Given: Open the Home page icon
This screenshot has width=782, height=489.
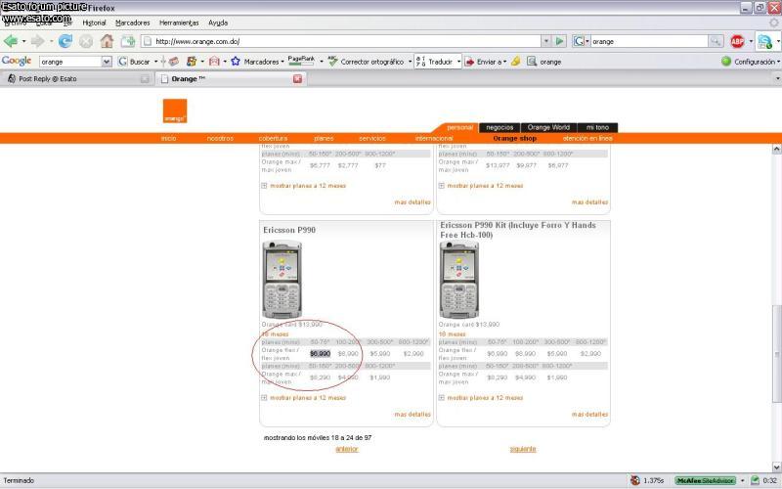Looking at the screenshot, I should 107,41.
